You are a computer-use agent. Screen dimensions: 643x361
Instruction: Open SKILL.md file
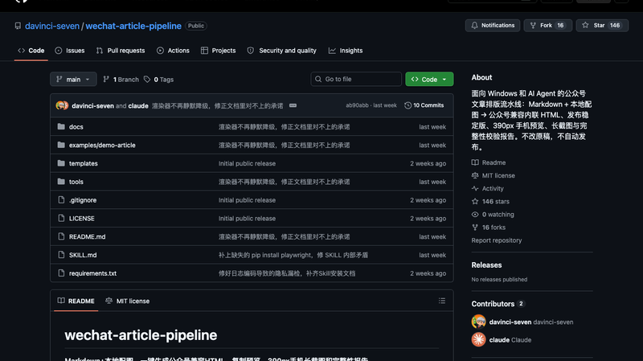(83, 255)
